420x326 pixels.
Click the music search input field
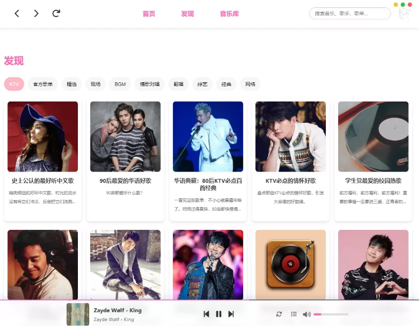pyautogui.click(x=350, y=14)
